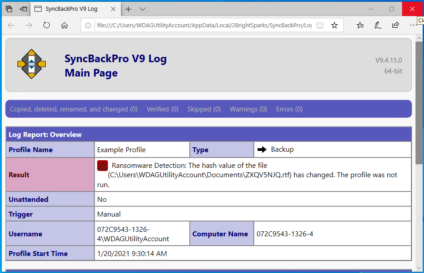Refresh the SyncBackPro log page
Image resolution: width=424 pixels, height=273 pixels.
click(47, 26)
